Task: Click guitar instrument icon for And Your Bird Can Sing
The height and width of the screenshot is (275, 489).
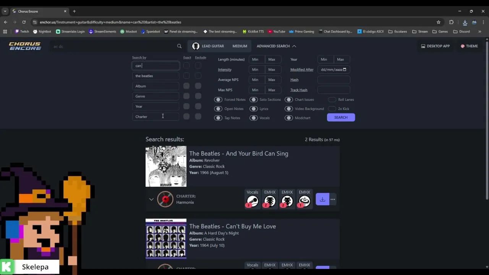Action: click(270, 201)
